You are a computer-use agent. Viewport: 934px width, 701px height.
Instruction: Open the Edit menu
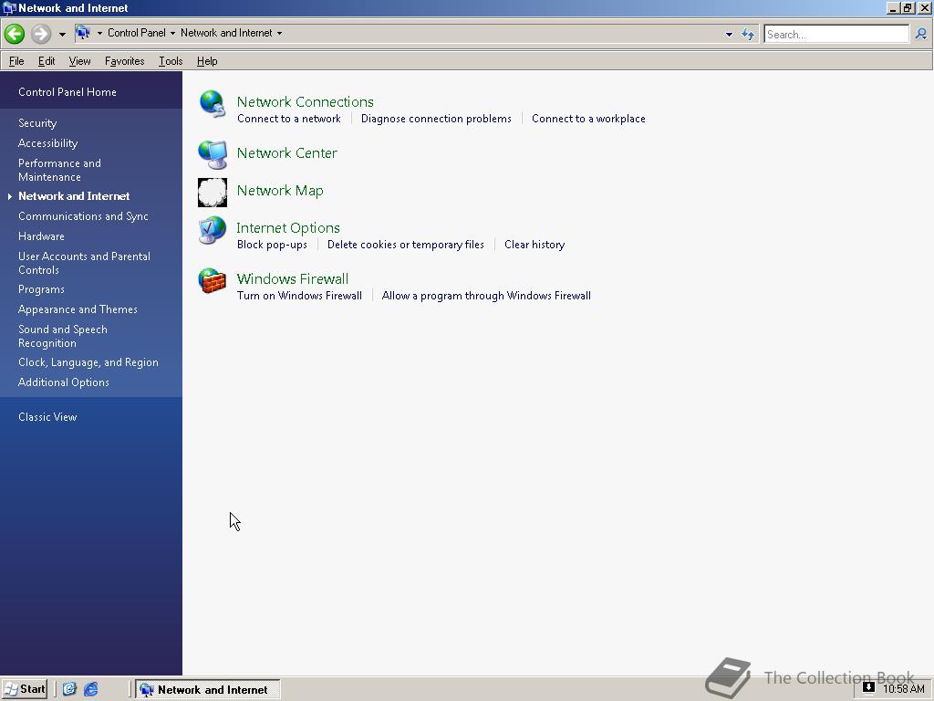point(47,61)
